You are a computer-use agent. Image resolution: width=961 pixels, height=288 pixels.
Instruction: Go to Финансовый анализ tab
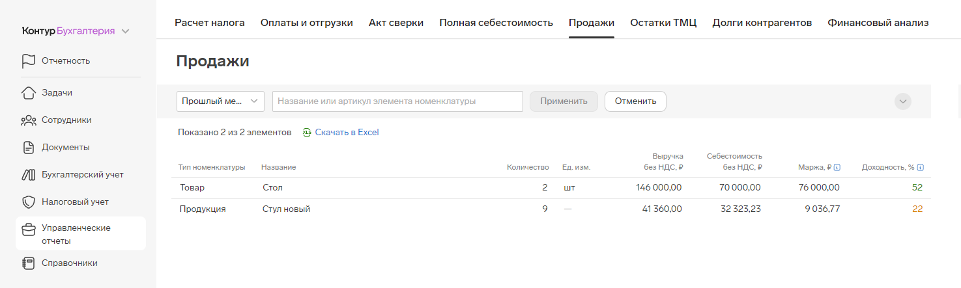[878, 23]
